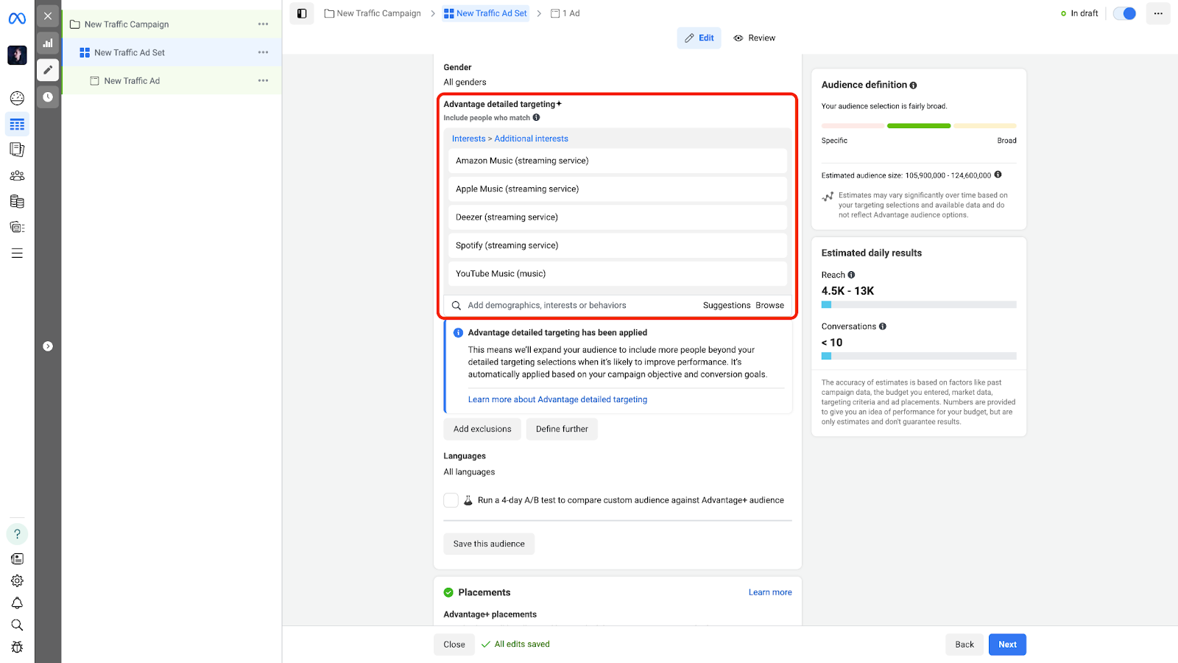Screen dimensions: 1178x663
Task: Select New Traffic Campaign in the tree
Action: (x=127, y=24)
